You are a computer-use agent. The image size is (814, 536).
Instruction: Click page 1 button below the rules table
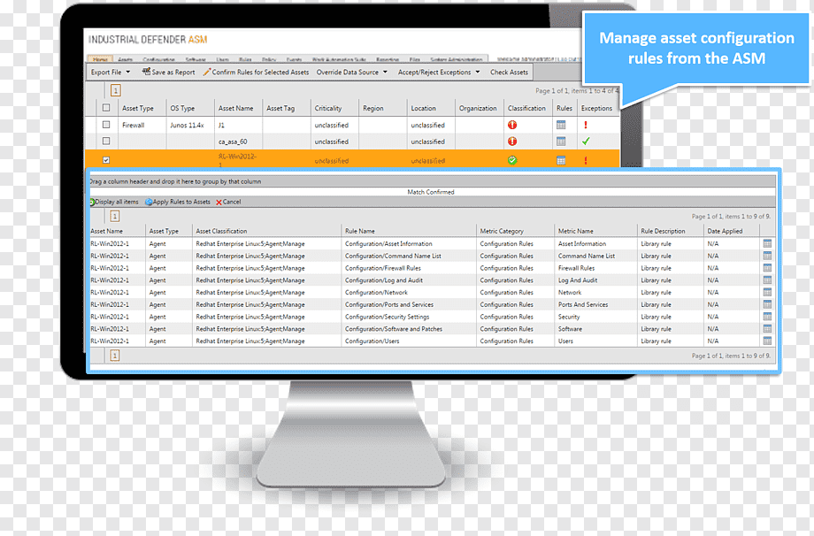click(x=115, y=356)
